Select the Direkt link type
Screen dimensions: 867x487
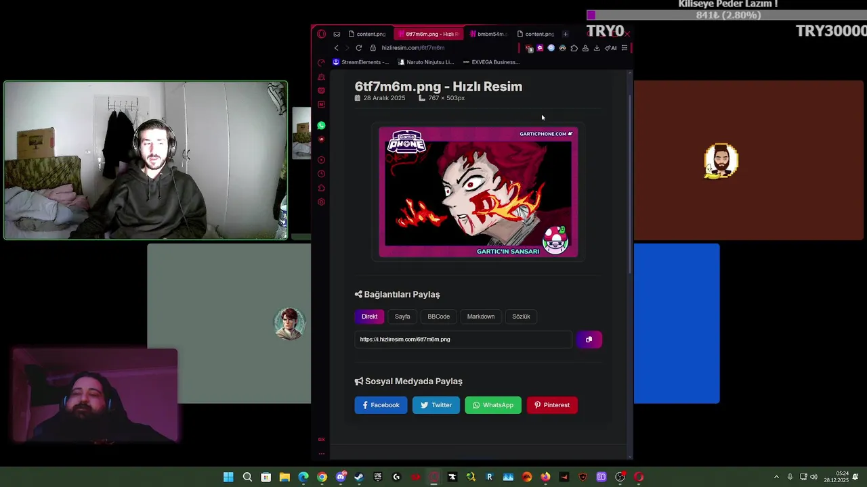369,317
